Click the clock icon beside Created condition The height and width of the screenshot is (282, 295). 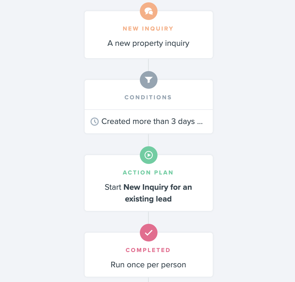click(x=94, y=122)
